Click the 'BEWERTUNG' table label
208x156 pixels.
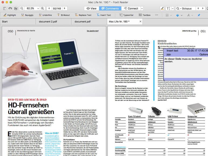point(120,147)
